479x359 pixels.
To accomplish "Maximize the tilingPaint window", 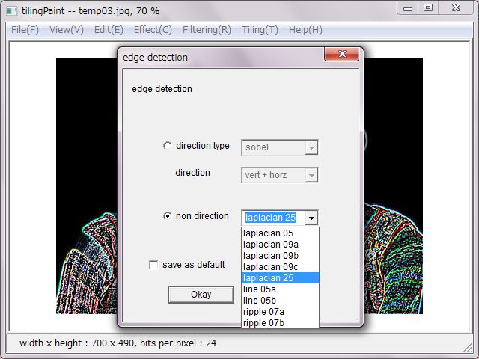I will pos(428,8).
